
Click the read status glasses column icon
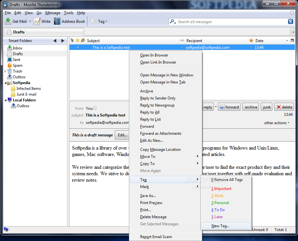point(182,40)
